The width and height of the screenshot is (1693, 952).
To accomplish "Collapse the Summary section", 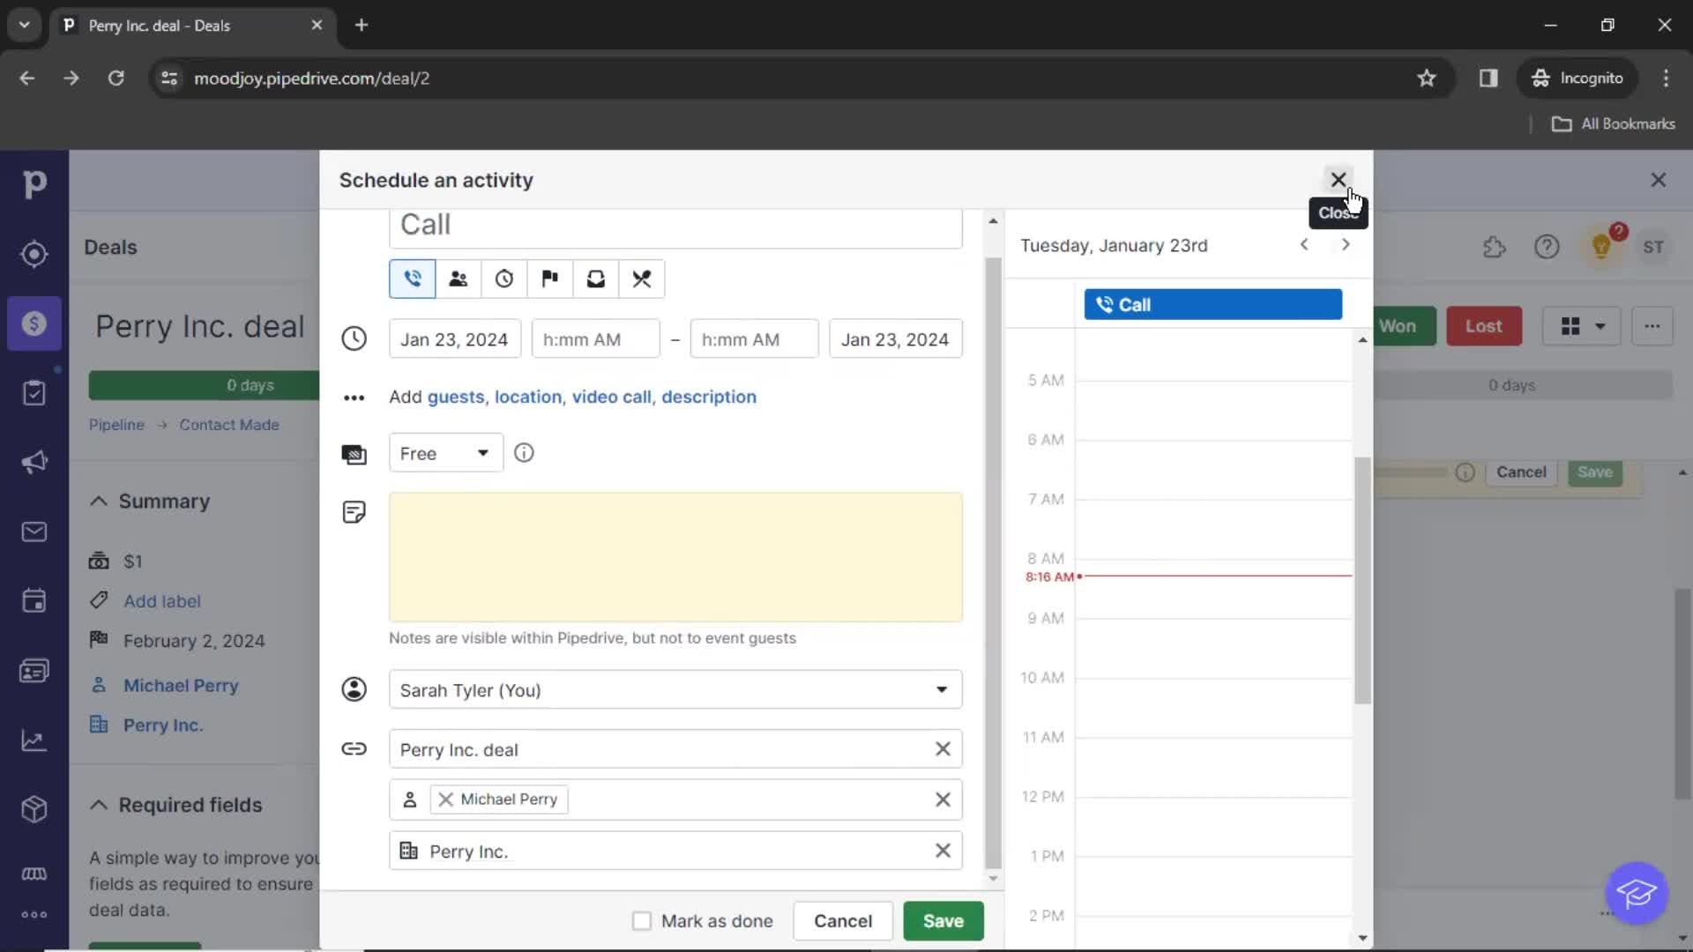I will click(x=99, y=502).
